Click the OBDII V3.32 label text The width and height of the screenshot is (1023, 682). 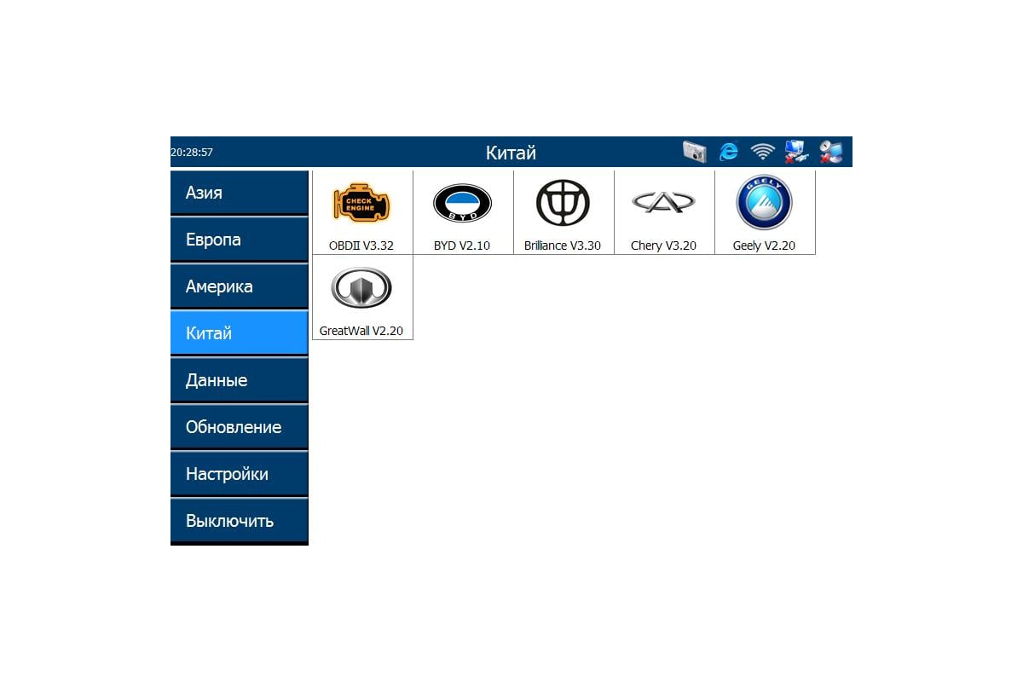361,246
